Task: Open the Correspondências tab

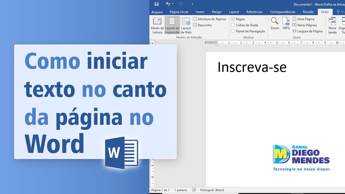Action: coord(283,12)
